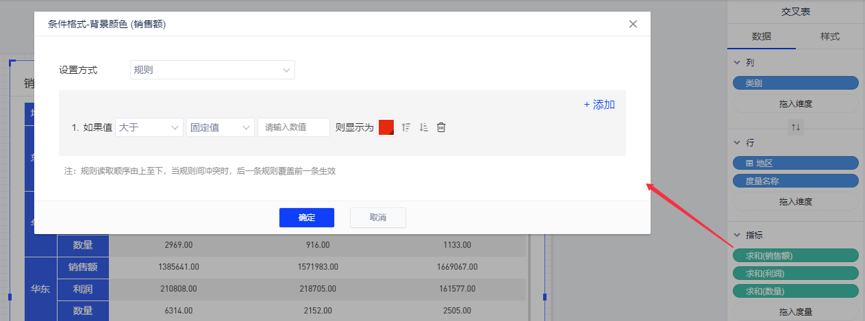Click the 请输入数值 input field

click(293, 127)
